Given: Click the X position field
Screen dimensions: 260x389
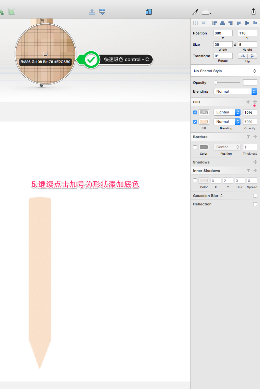Looking at the screenshot, I should point(223,33).
